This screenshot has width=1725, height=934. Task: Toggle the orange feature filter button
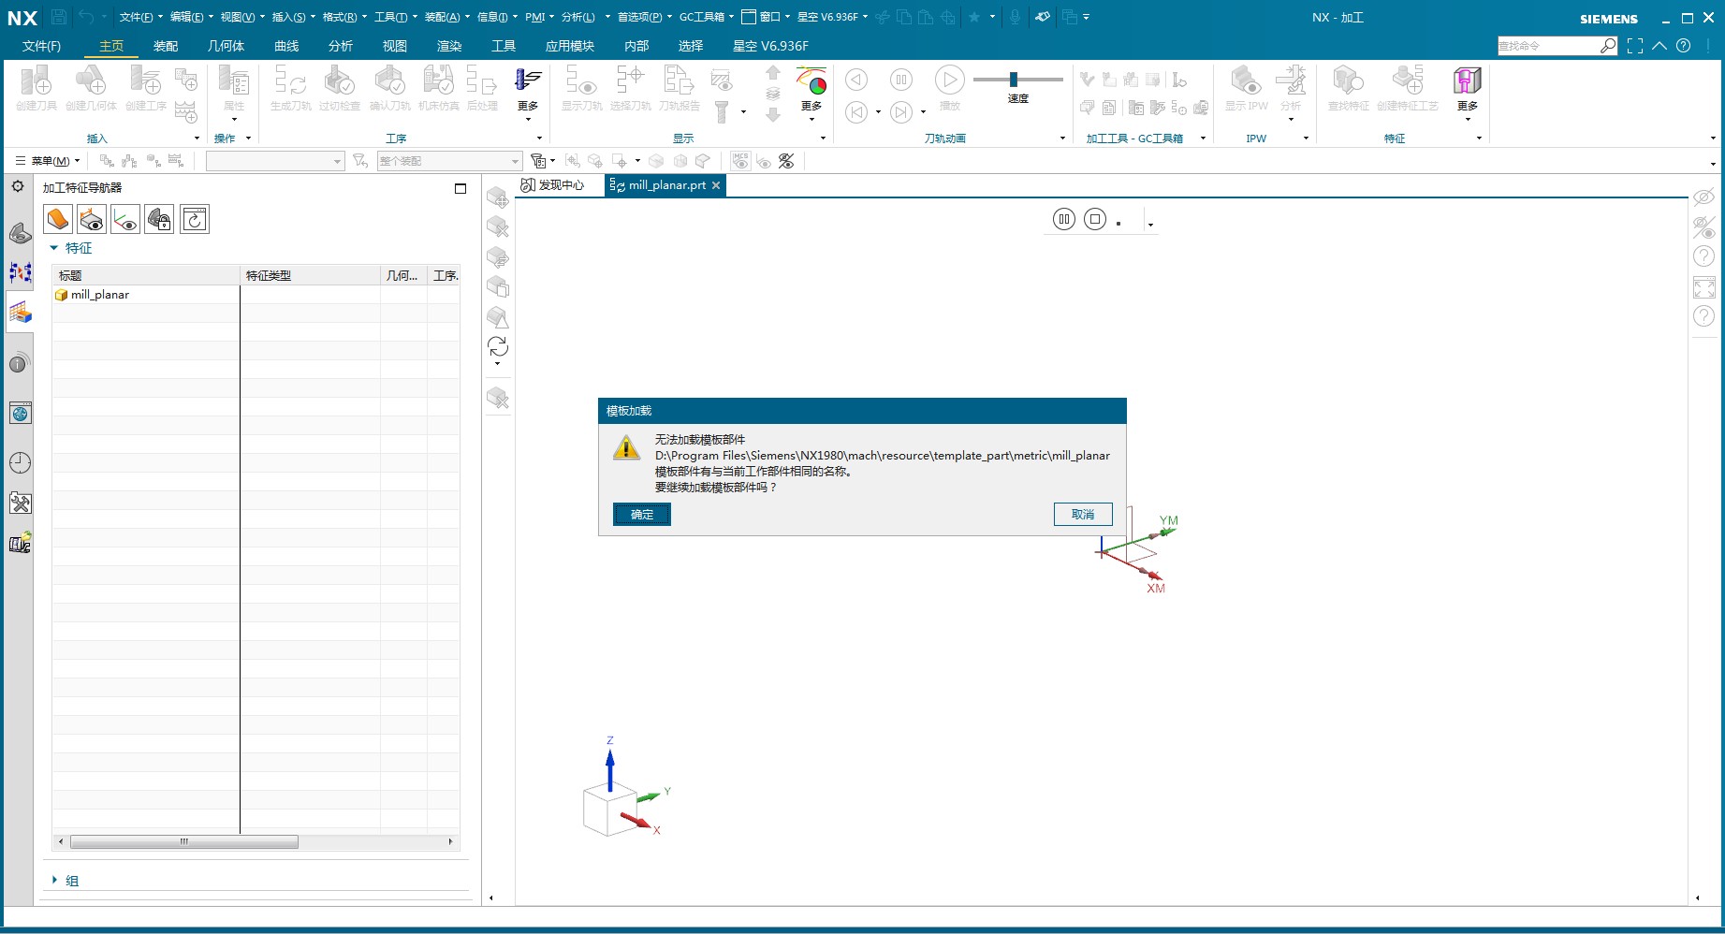click(x=58, y=219)
